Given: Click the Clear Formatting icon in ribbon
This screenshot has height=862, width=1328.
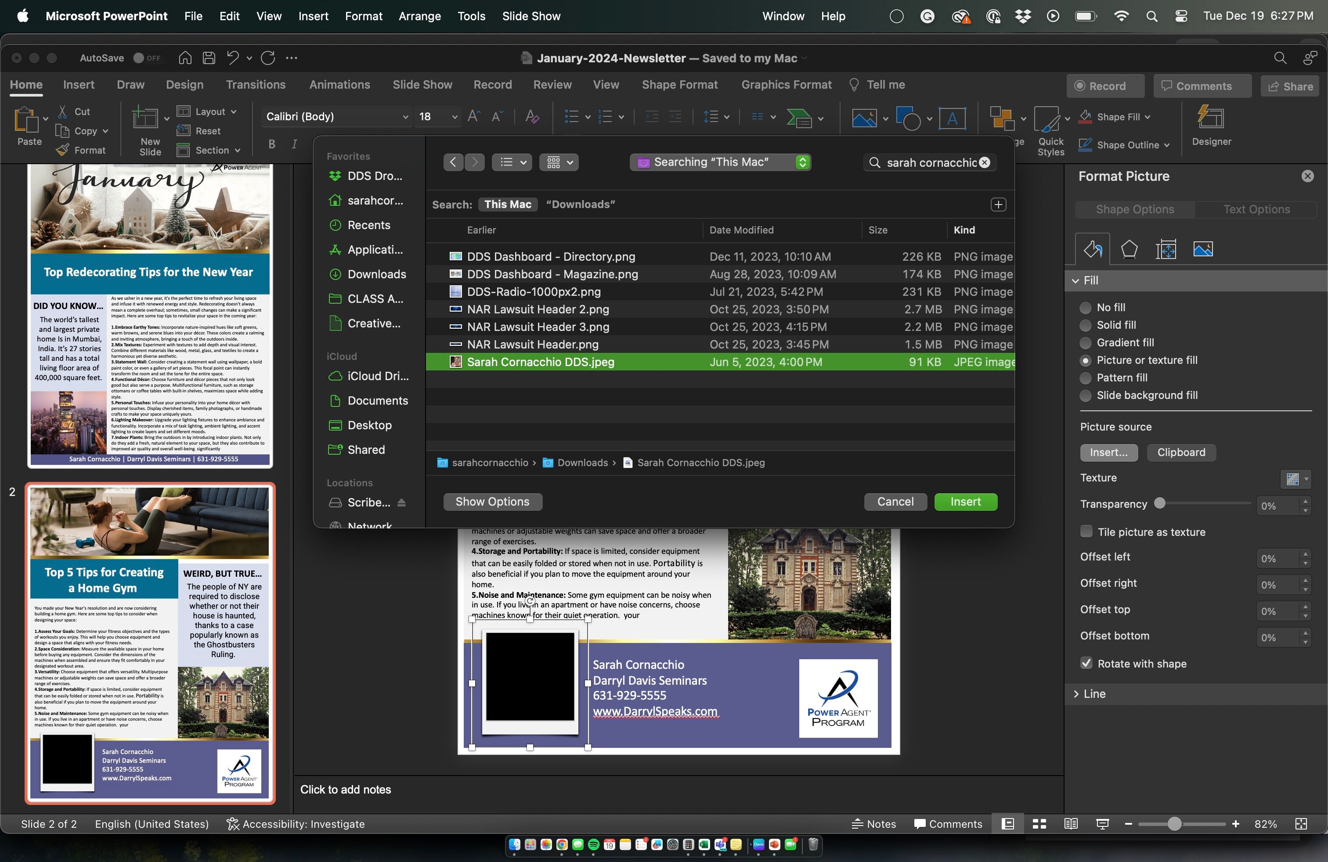Looking at the screenshot, I should pos(532,117).
